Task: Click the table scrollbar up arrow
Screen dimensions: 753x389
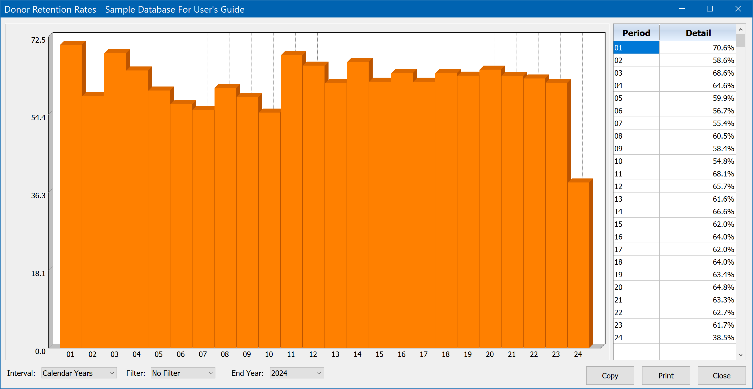Action: pyautogui.click(x=741, y=29)
